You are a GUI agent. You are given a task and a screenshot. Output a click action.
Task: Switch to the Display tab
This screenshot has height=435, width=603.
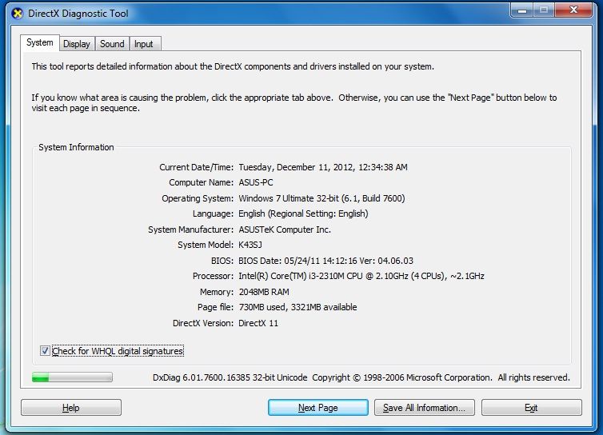tap(77, 44)
